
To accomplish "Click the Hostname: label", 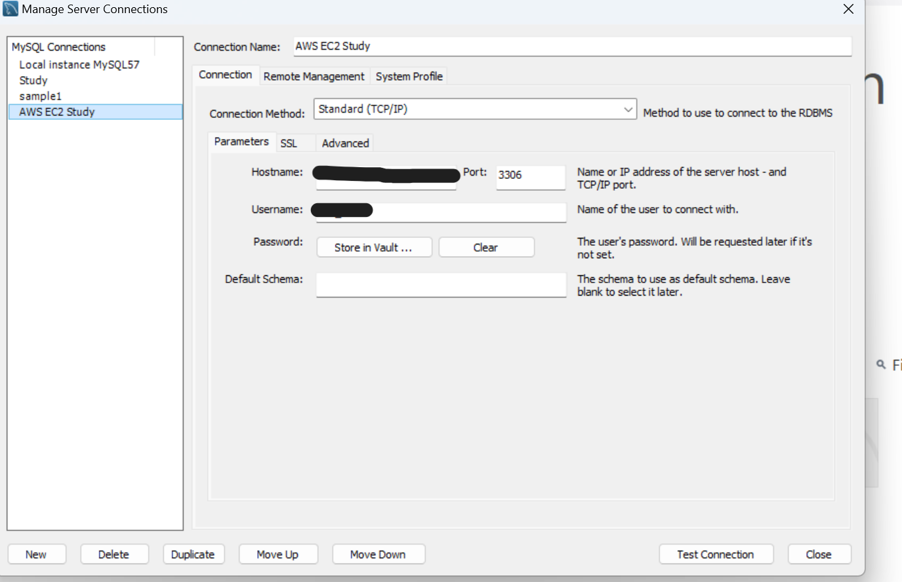I will pos(277,172).
